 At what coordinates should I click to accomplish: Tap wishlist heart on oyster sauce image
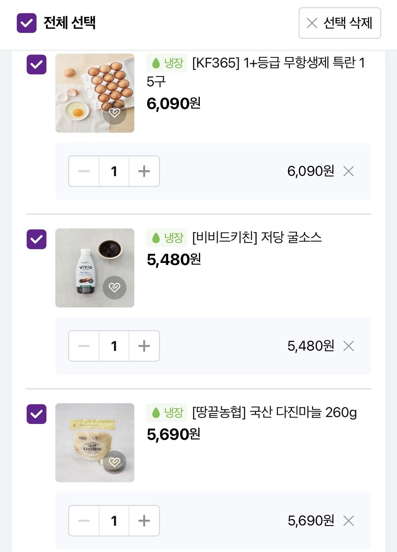(x=115, y=287)
